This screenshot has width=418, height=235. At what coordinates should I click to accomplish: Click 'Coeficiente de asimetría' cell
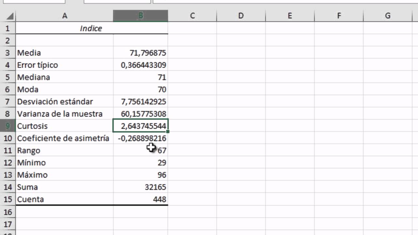point(64,138)
